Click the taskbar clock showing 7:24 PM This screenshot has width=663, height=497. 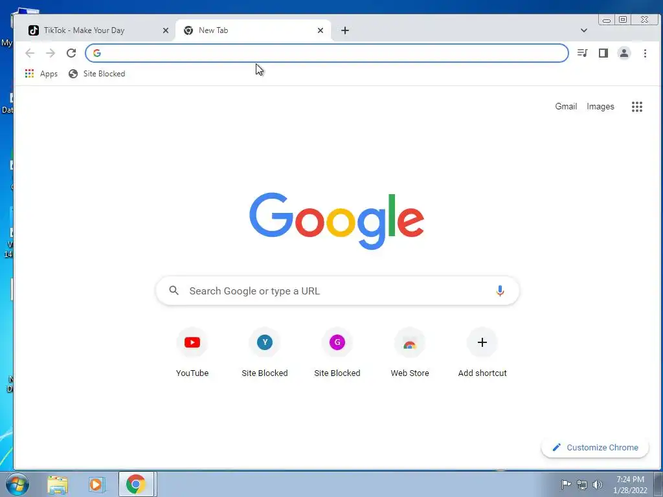[630, 485]
